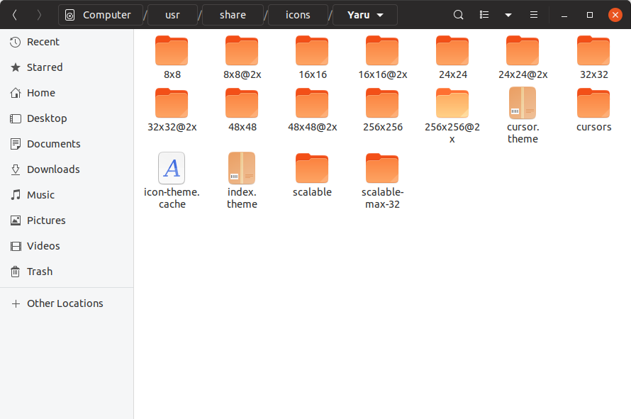Open Downloads in the sidebar
The height and width of the screenshot is (419, 631).
click(x=67, y=169)
